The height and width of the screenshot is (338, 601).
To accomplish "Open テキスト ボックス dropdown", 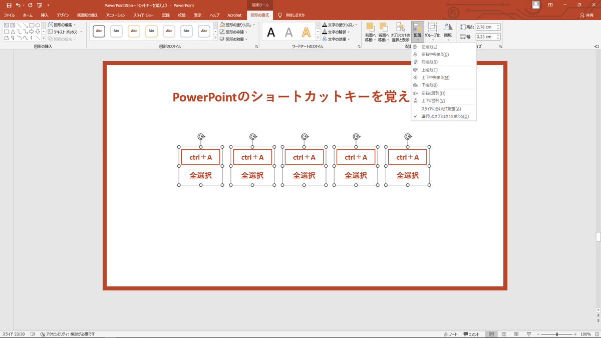I will (x=65, y=32).
